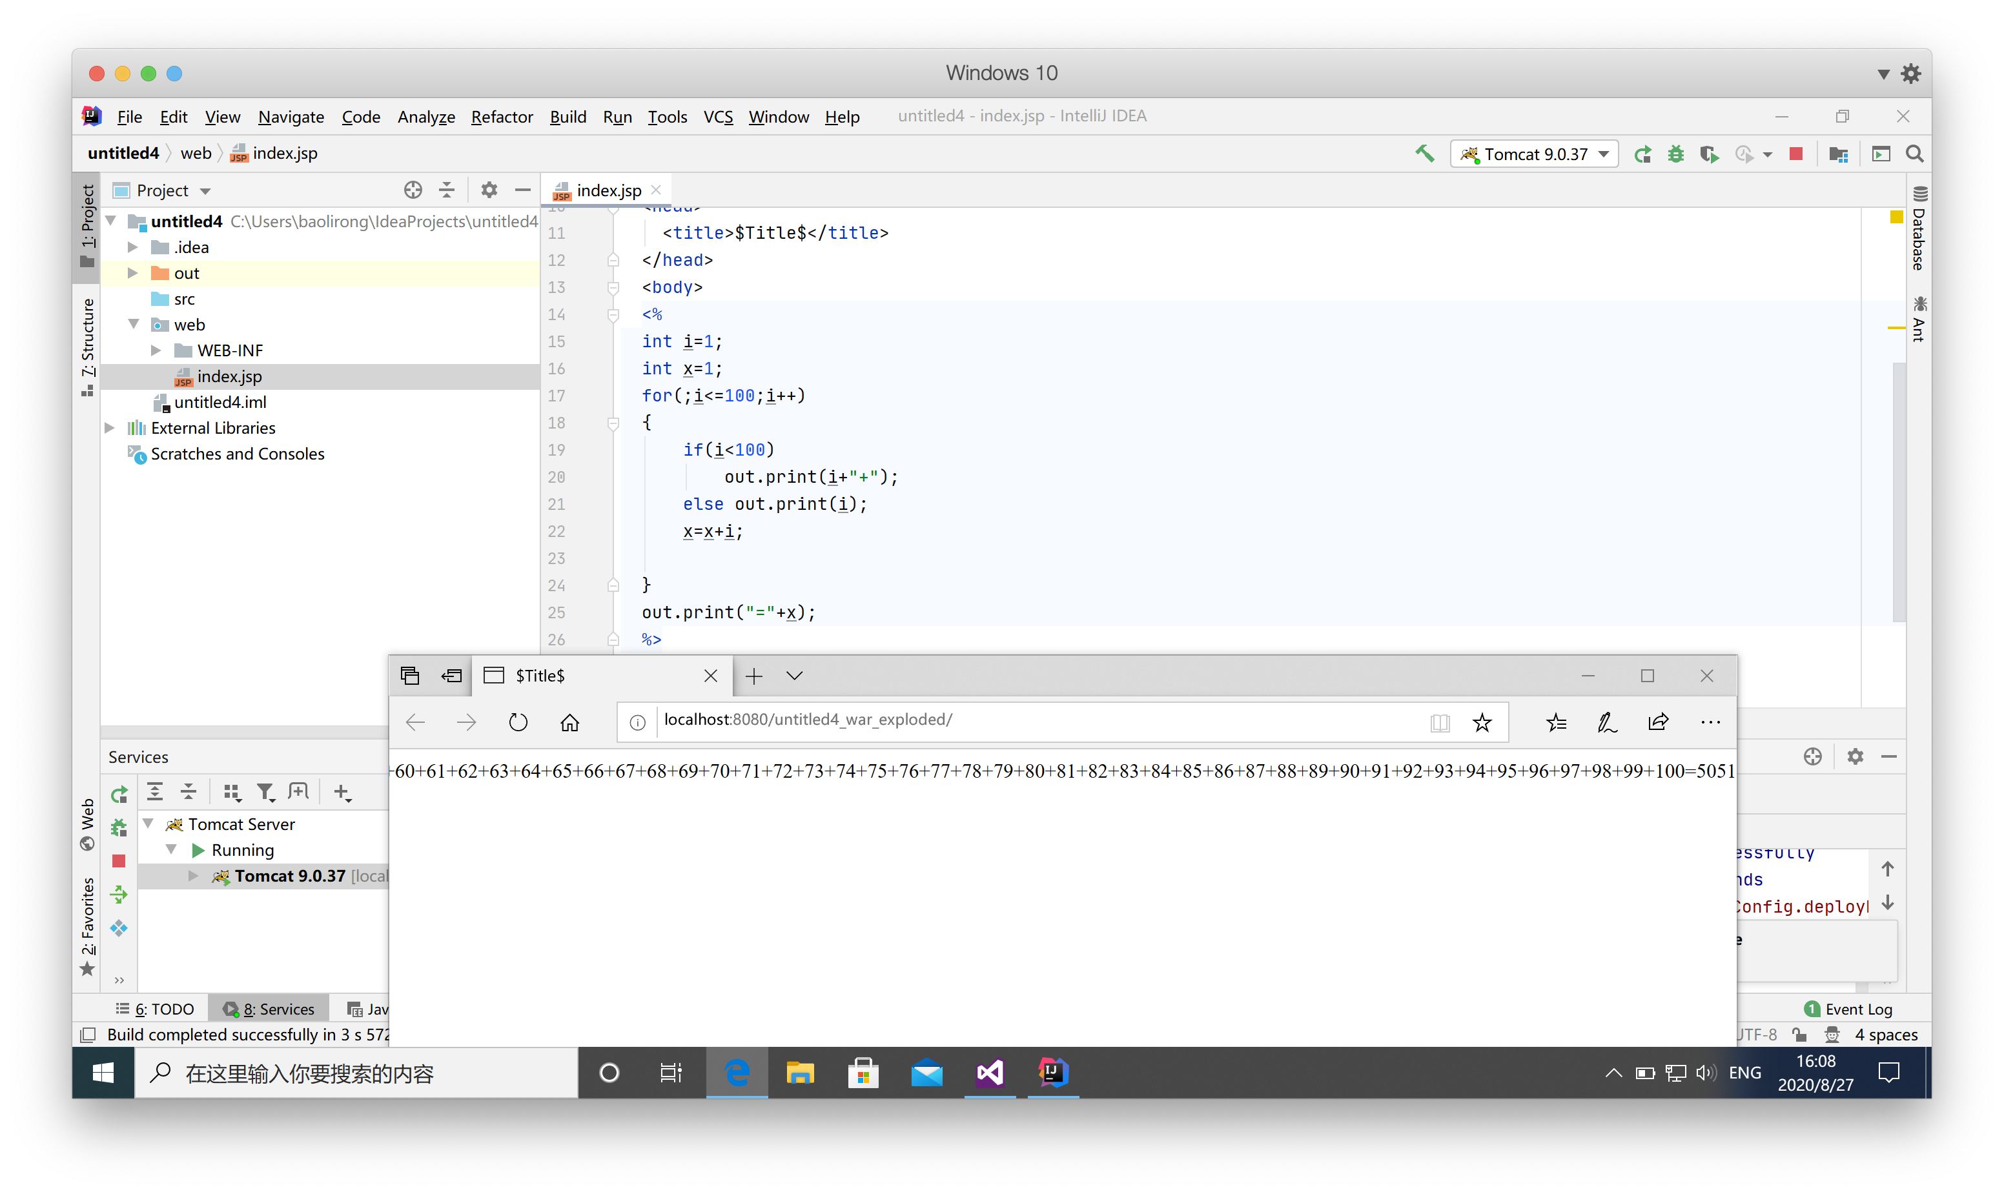Expand the .idea folder
The width and height of the screenshot is (2004, 1194).
[133, 247]
